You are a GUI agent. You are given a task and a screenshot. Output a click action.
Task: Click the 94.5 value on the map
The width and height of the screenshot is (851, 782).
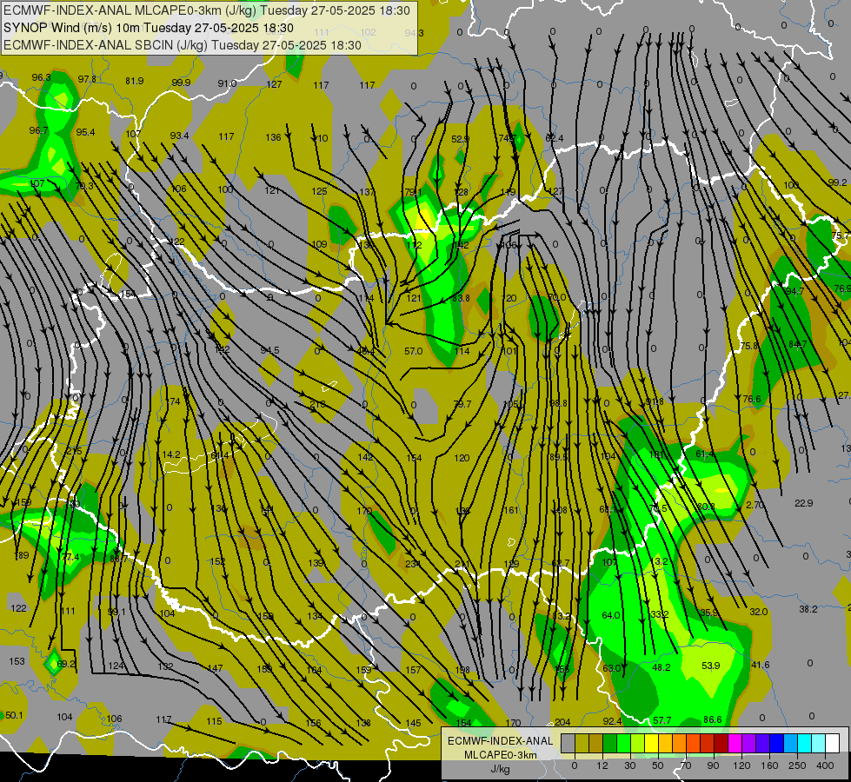click(x=269, y=350)
